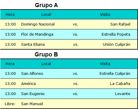This screenshot has width=138, height=109.
Task: Select the Visita header in Grupo A
Action: pyautogui.click(x=105, y=15)
